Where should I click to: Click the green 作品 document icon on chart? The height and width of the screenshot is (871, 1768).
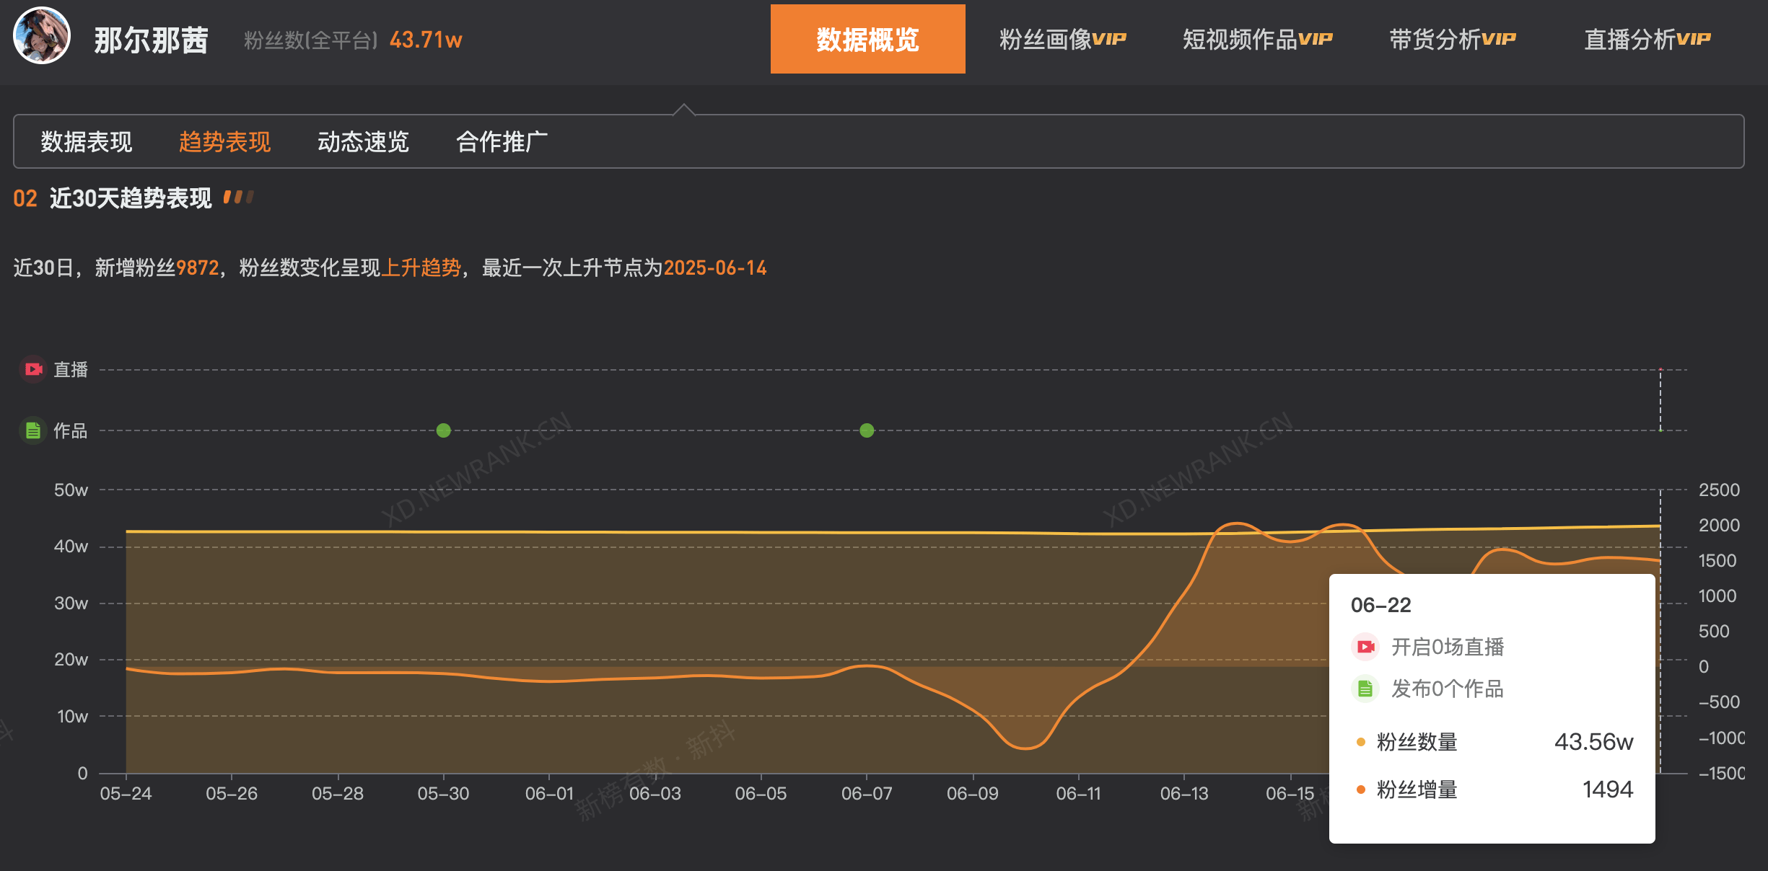click(x=33, y=430)
